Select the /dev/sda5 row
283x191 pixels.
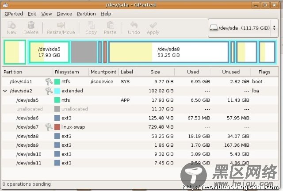tap(140, 100)
